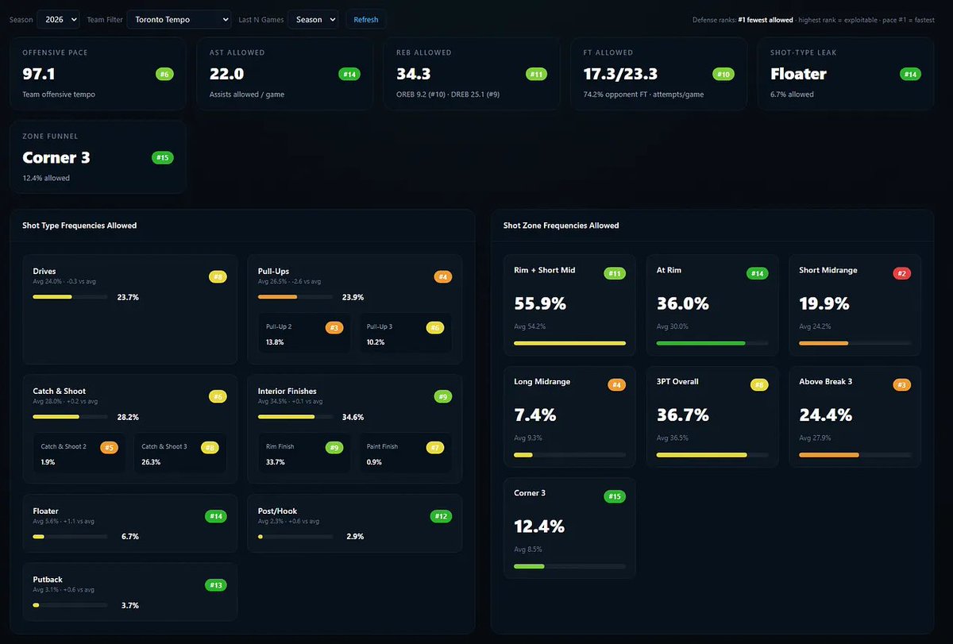This screenshot has width=953, height=644.
Task: Click the Putback 3.7% value
Action: [x=130, y=606]
